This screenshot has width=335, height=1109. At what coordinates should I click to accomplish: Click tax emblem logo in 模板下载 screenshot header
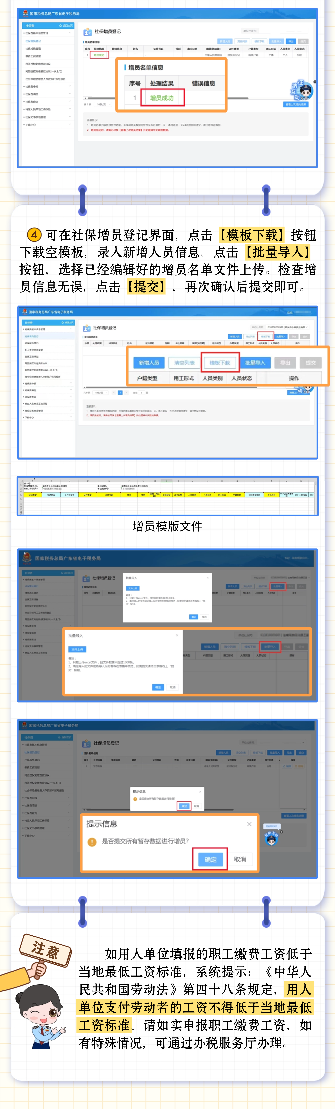pyautogui.click(x=24, y=312)
